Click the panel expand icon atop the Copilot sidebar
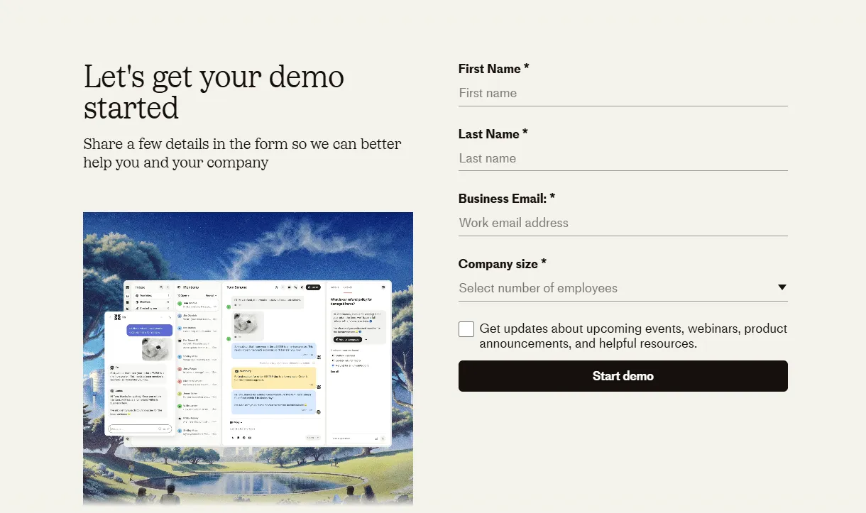866x513 pixels. (383, 287)
